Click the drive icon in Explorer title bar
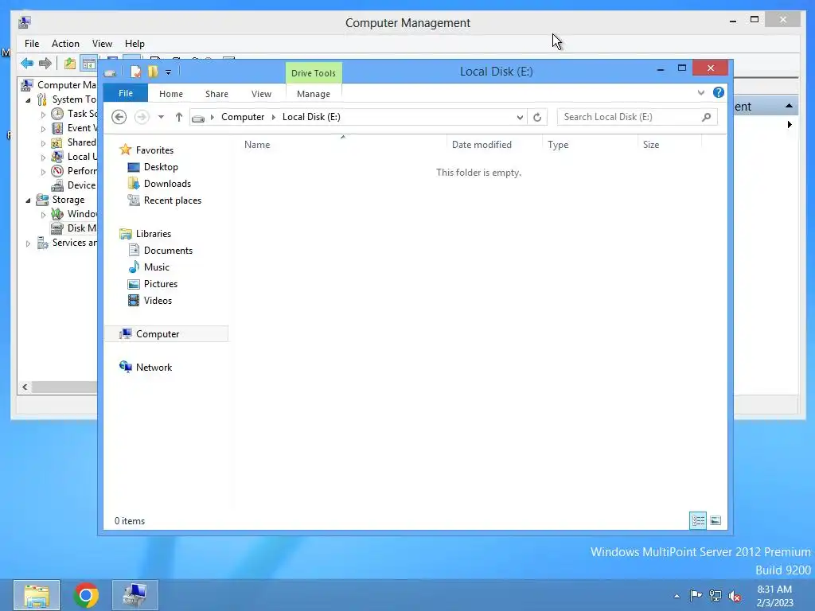The width and height of the screenshot is (815, 611). coord(110,72)
